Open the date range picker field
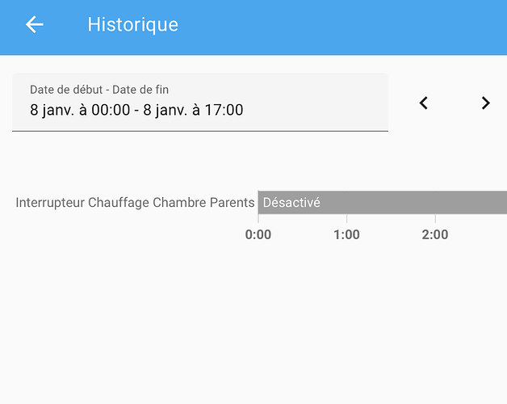Image resolution: width=507 pixels, height=404 pixels. [200, 103]
